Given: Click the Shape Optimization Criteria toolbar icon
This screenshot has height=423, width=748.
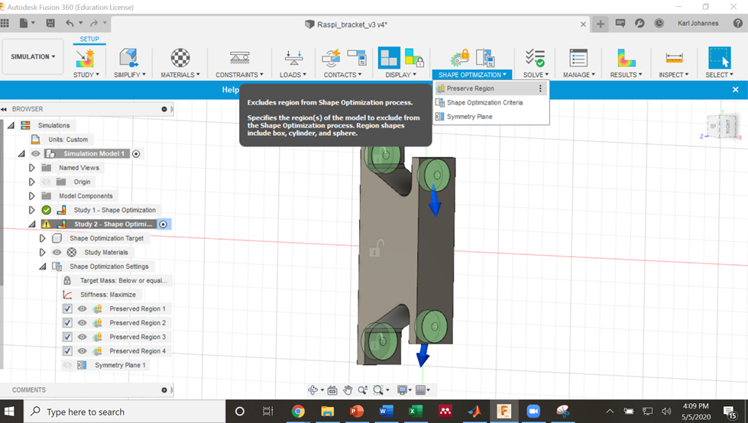Looking at the screenshot, I should pos(485,58).
